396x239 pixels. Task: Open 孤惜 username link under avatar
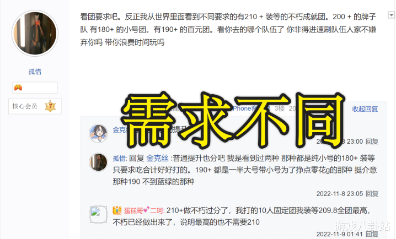tap(35, 72)
